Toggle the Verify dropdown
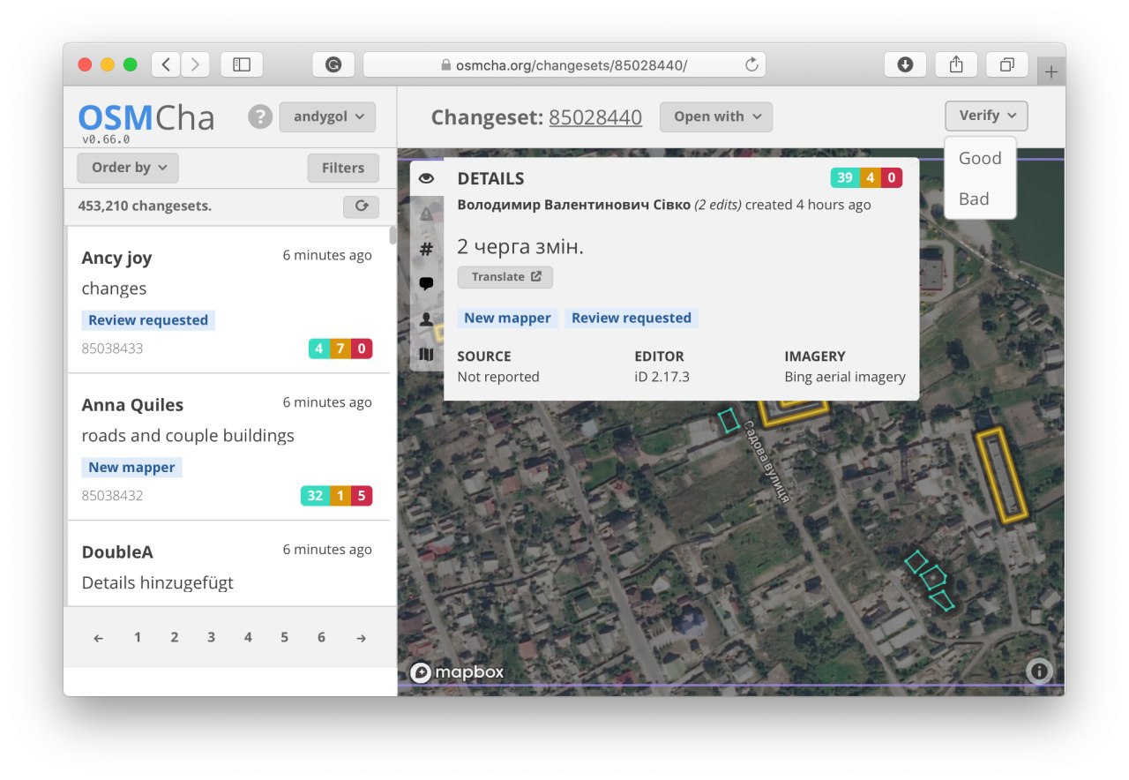Screen dimensions: 1129x780 (986, 116)
